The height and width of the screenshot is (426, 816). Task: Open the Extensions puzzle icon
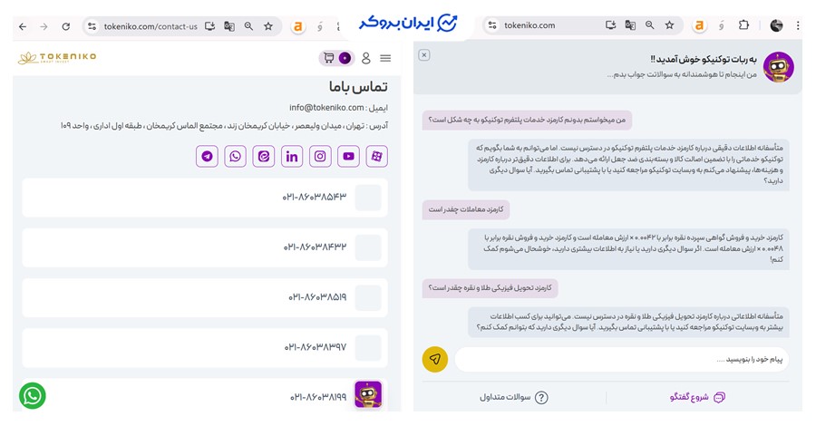click(743, 25)
